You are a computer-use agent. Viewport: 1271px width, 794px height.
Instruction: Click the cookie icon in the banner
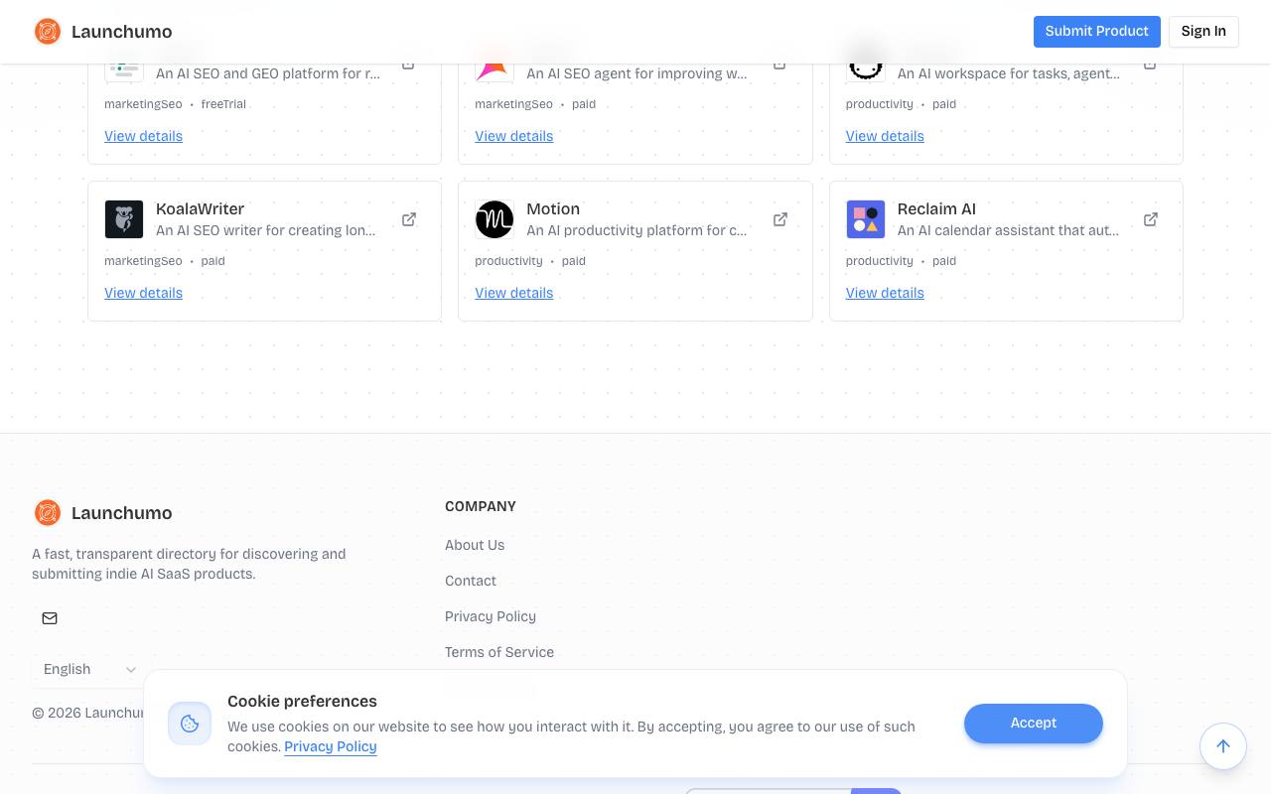point(190,724)
